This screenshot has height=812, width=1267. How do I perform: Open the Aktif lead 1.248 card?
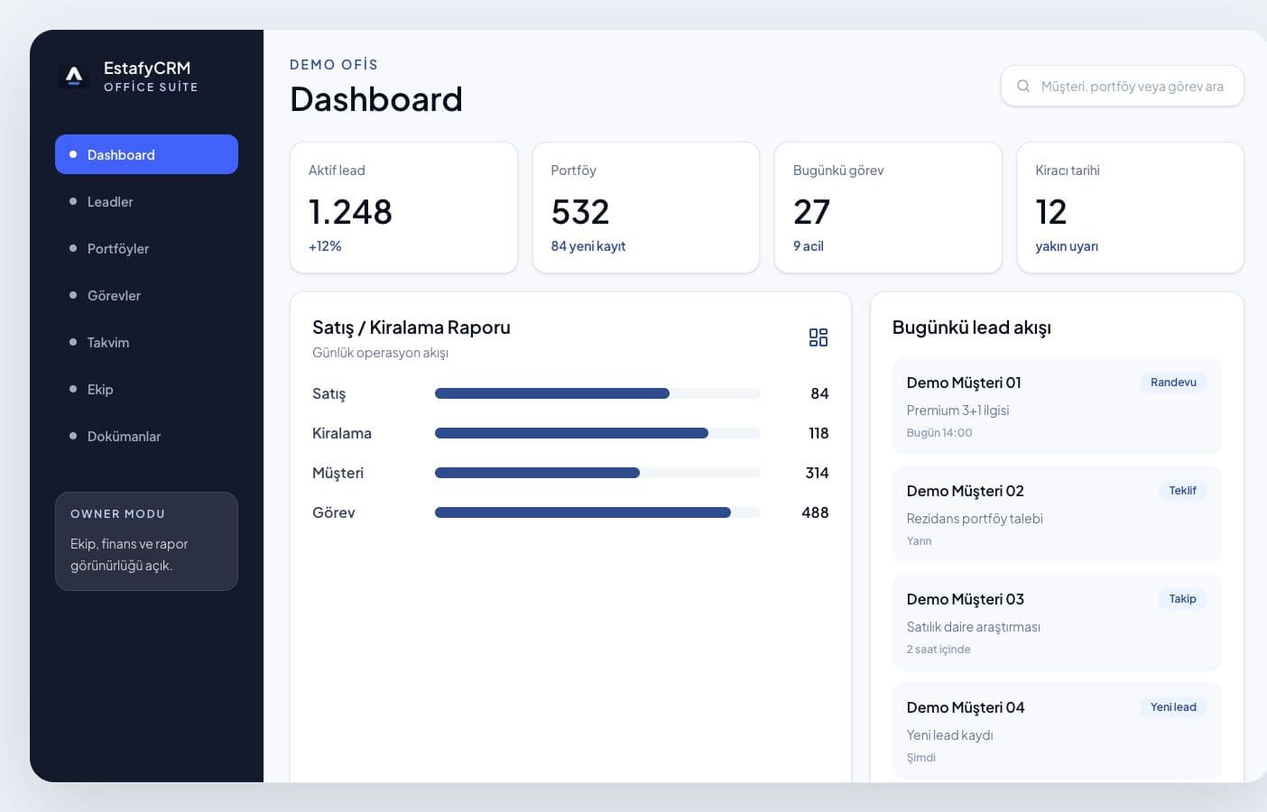pos(403,208)
